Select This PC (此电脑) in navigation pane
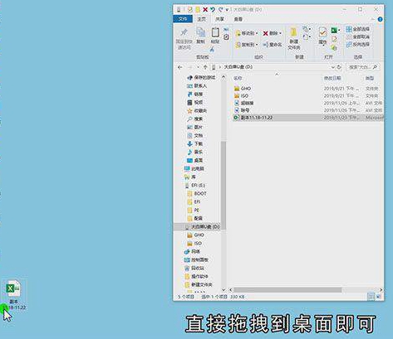This screenshot has width=393, height=339. pos(194,169)
